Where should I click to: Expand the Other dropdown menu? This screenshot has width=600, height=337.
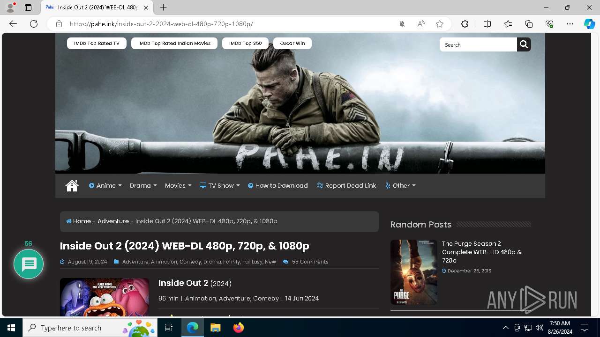tap(401, 186)
